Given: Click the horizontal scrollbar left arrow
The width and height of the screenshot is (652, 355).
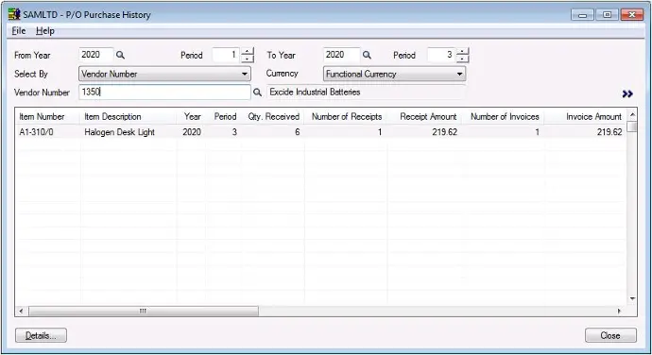Looking at the screenshot, I should [21, 311].
